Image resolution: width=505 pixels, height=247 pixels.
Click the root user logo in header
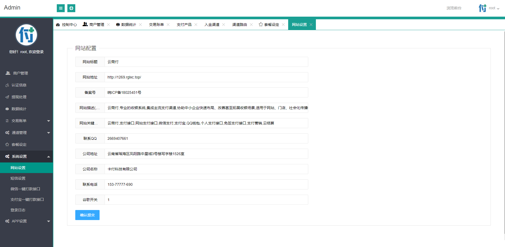(x=482, y=8)
